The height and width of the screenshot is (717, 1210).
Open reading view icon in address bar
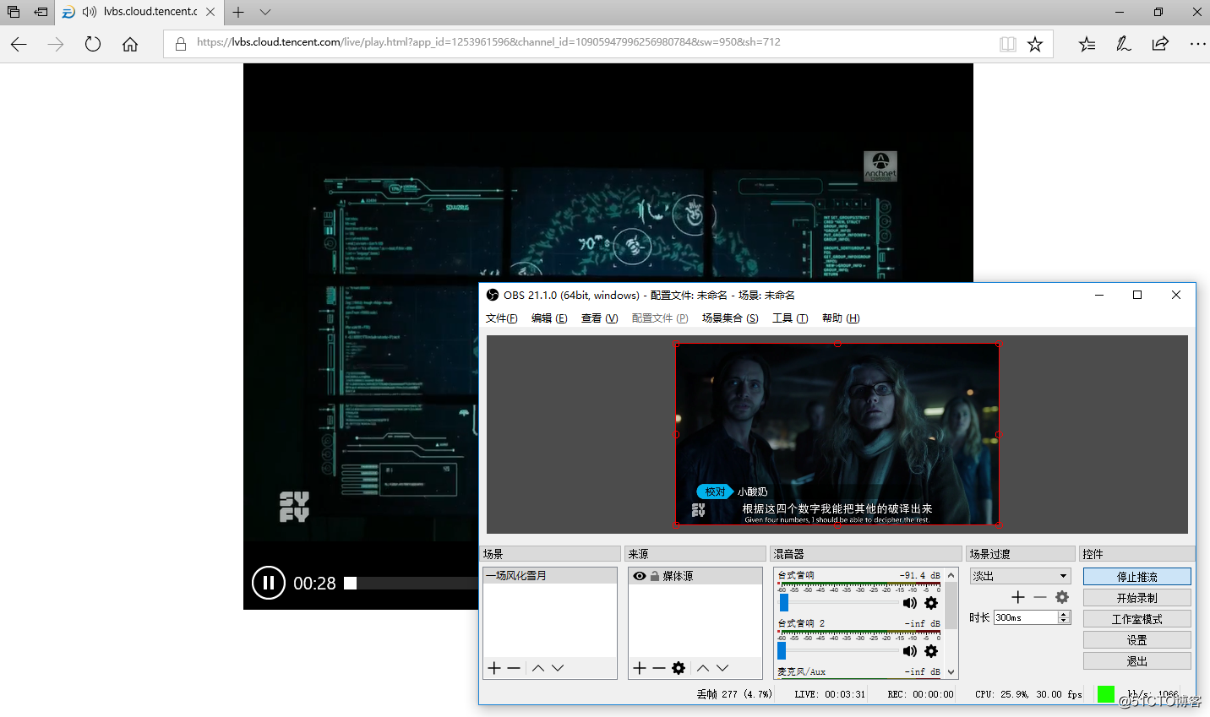(x=1007, y=44)
